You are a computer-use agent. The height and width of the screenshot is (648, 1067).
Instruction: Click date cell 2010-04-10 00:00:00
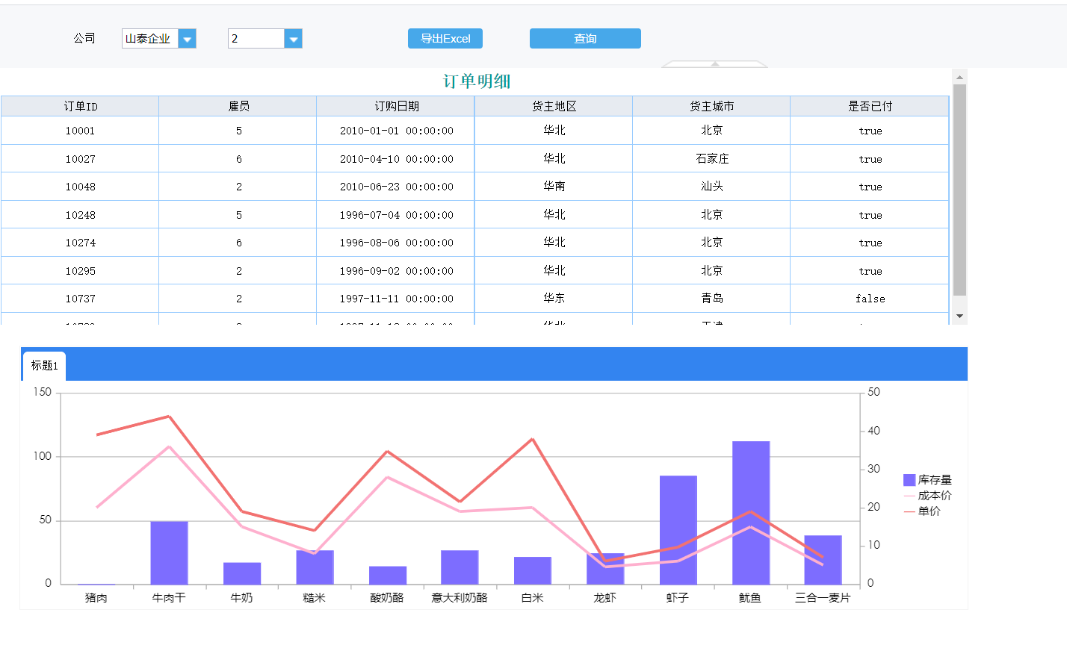(396, 159)
